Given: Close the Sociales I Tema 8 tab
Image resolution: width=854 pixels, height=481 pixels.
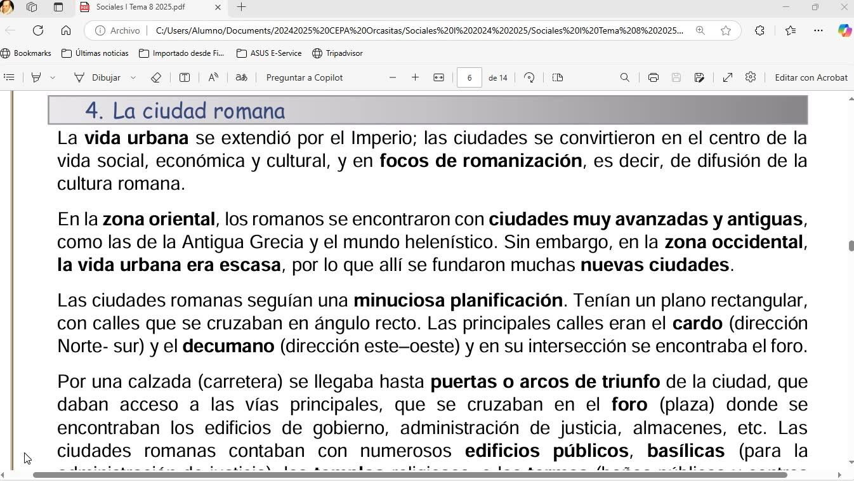Looking at the screenshot, I should click(x=218, y=7).
